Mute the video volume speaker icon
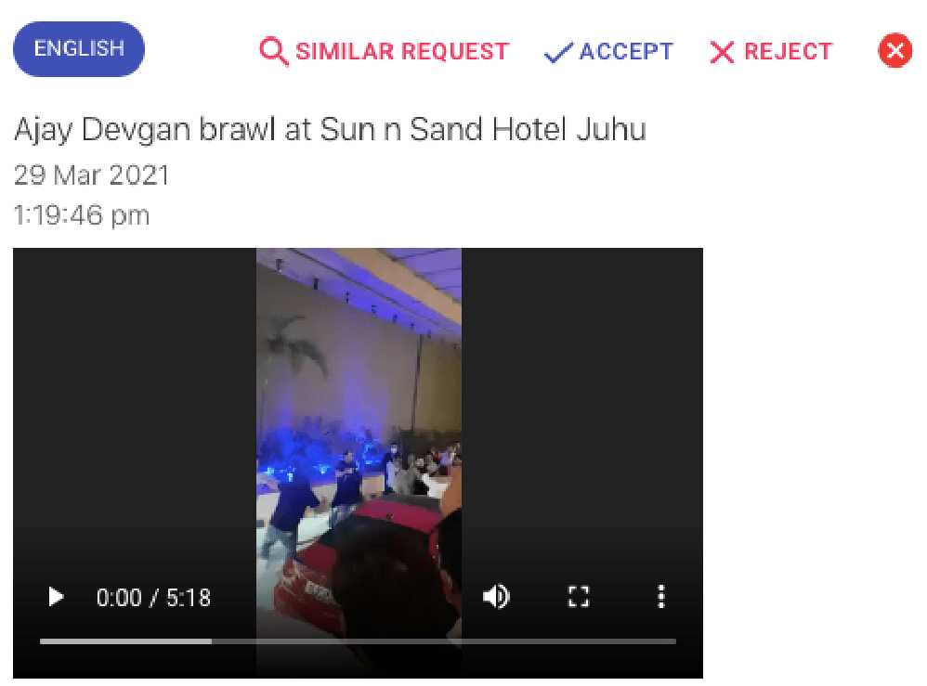The width and height of the screenshot is (927, 686). click(496, 597)
